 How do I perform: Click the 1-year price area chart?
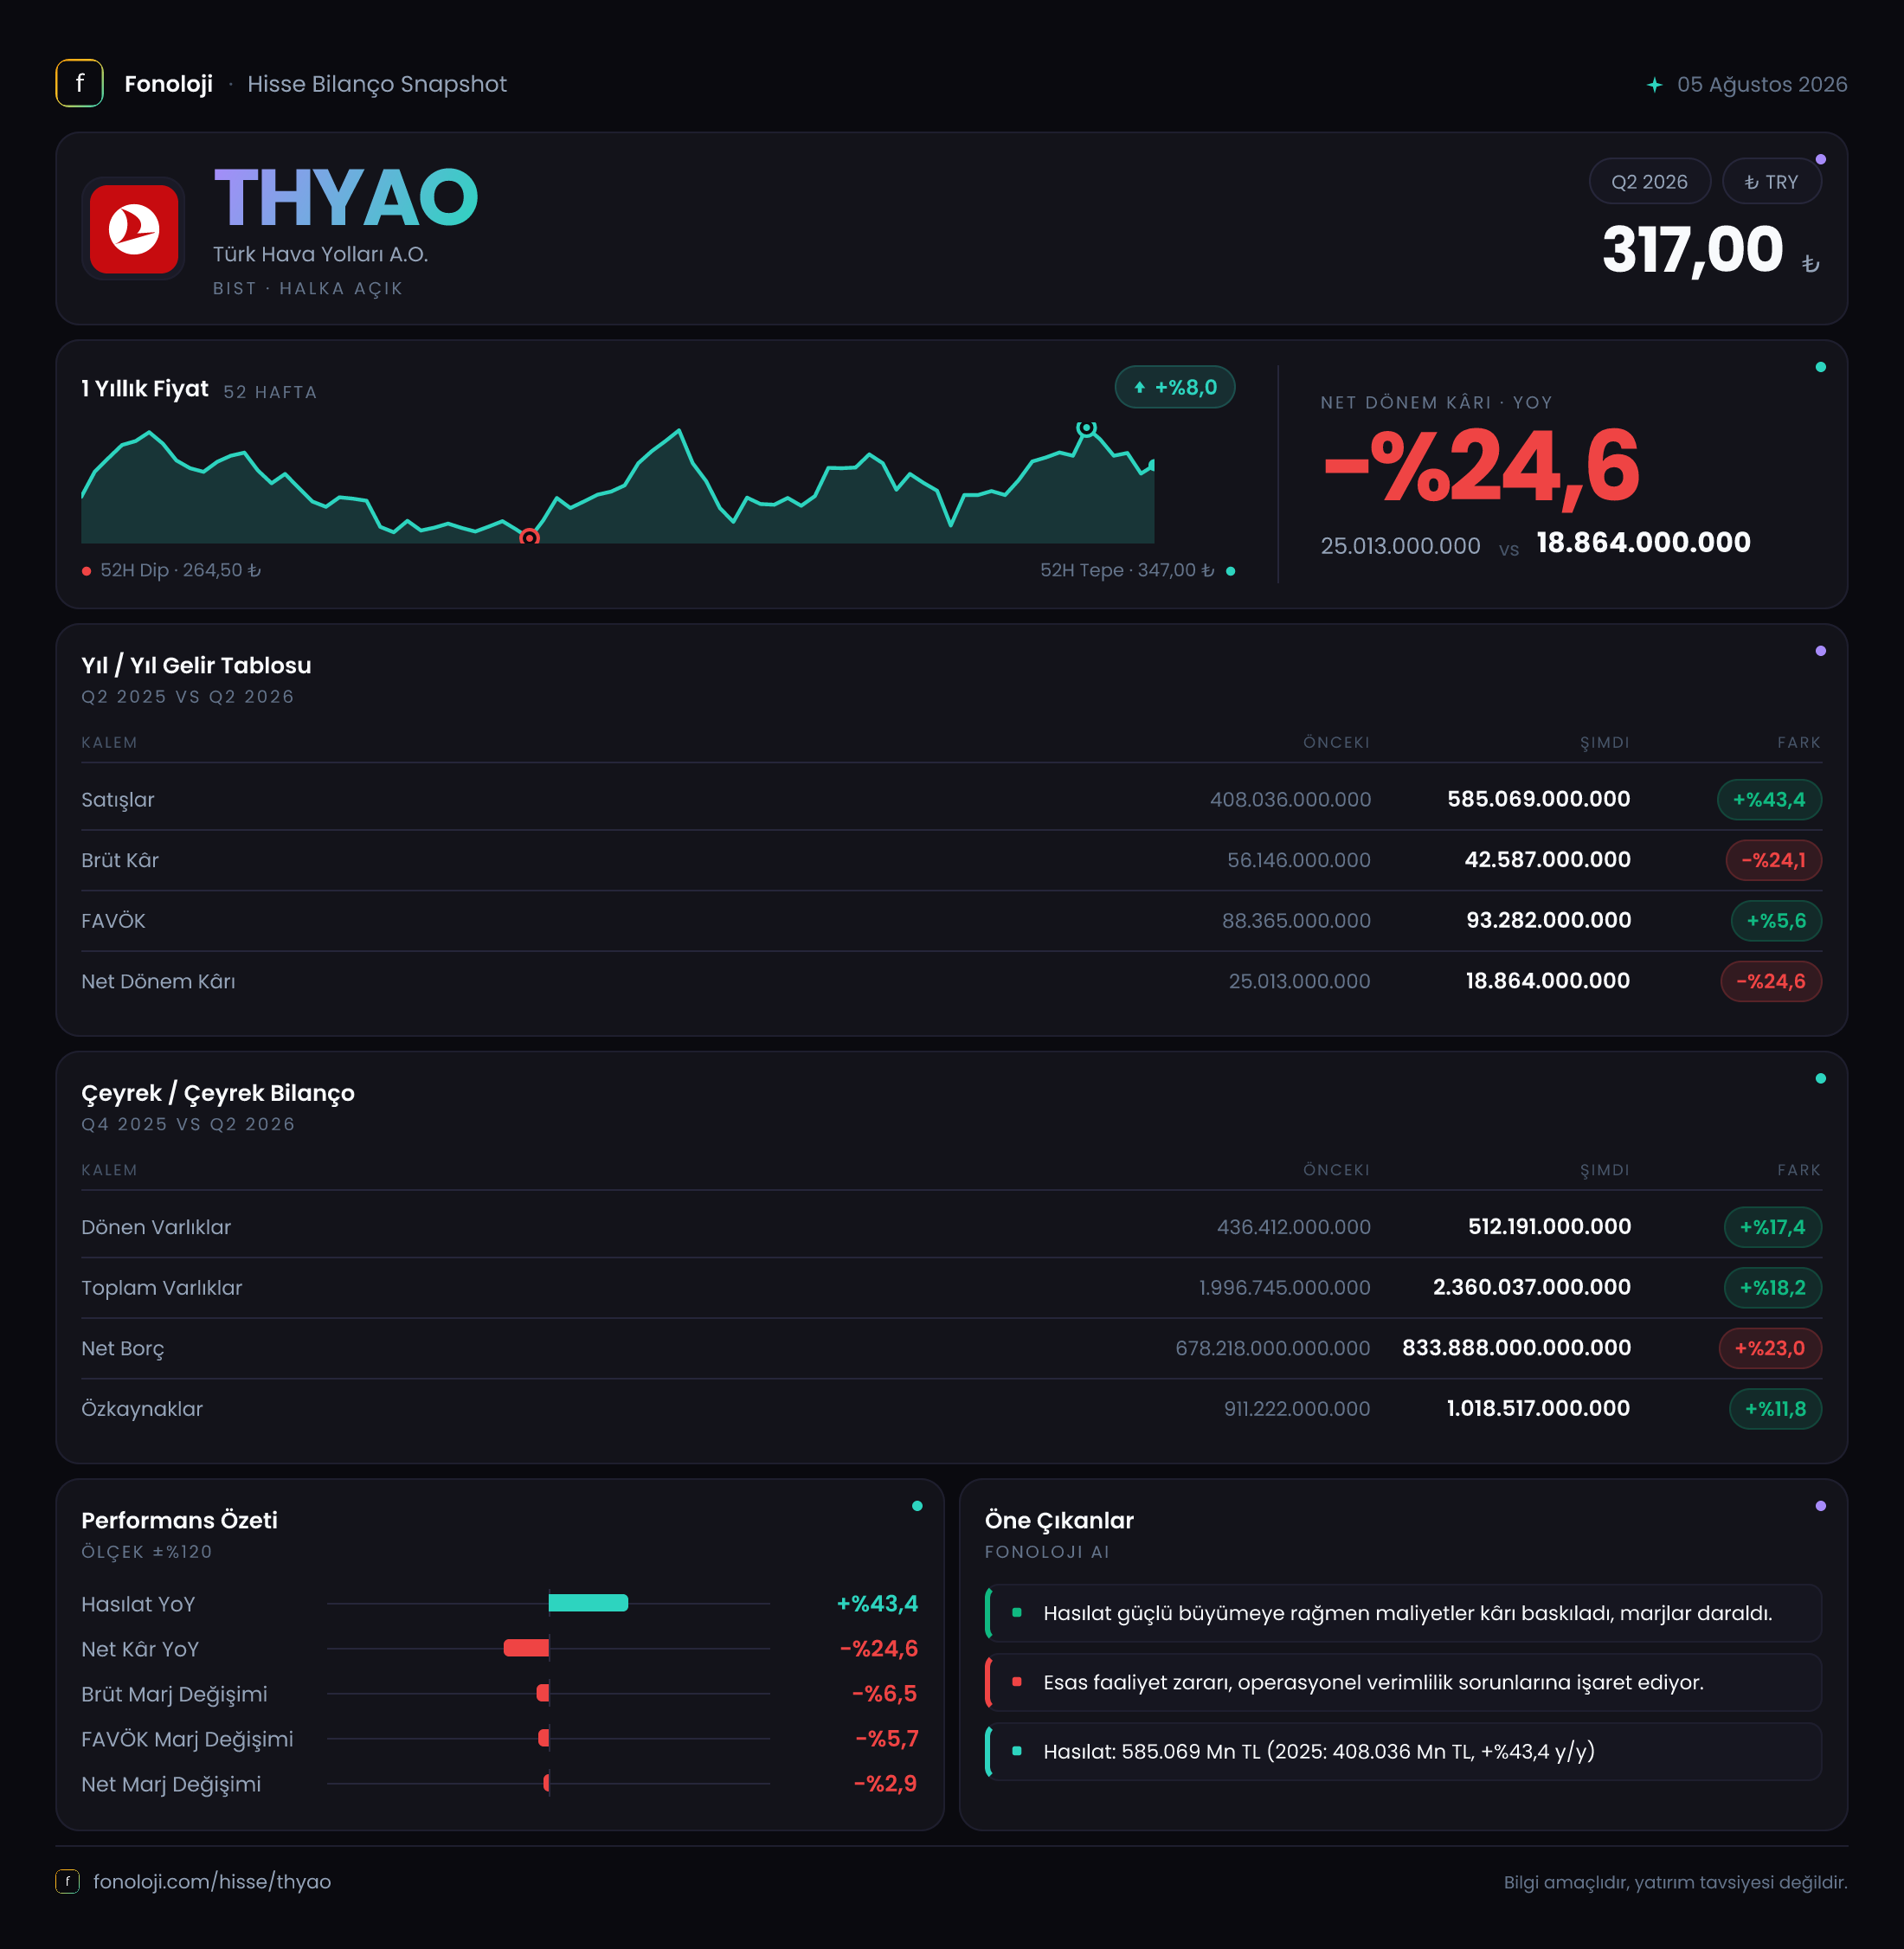618,484
